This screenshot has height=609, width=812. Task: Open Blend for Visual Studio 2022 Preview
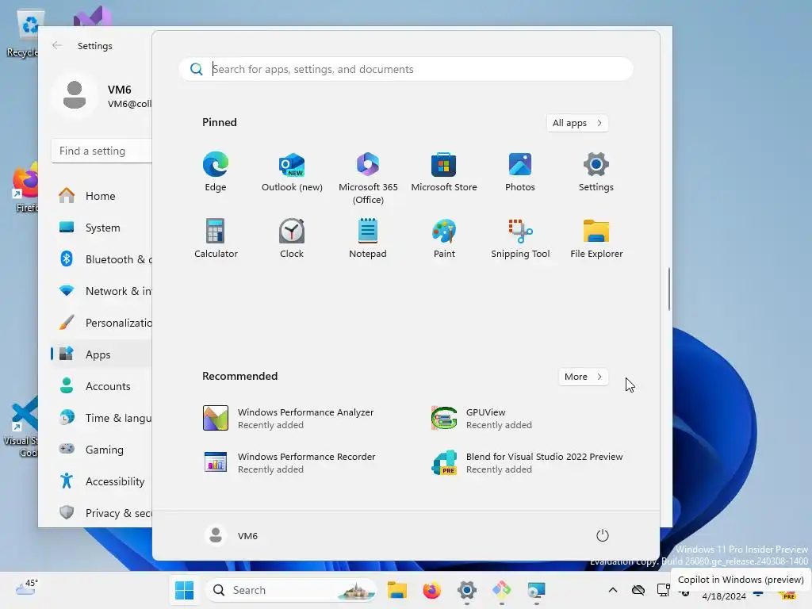(x=527, y=462)
